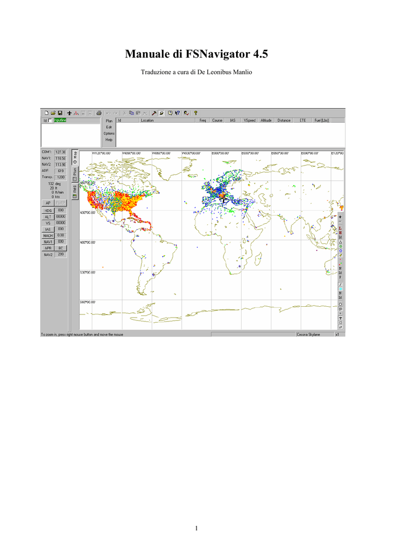Toggle the triangle symbol map filter

point(340,242)
